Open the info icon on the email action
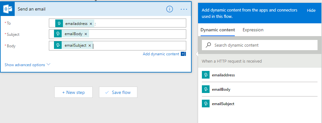Screen dimensions: 322x123 pos(169,9)
